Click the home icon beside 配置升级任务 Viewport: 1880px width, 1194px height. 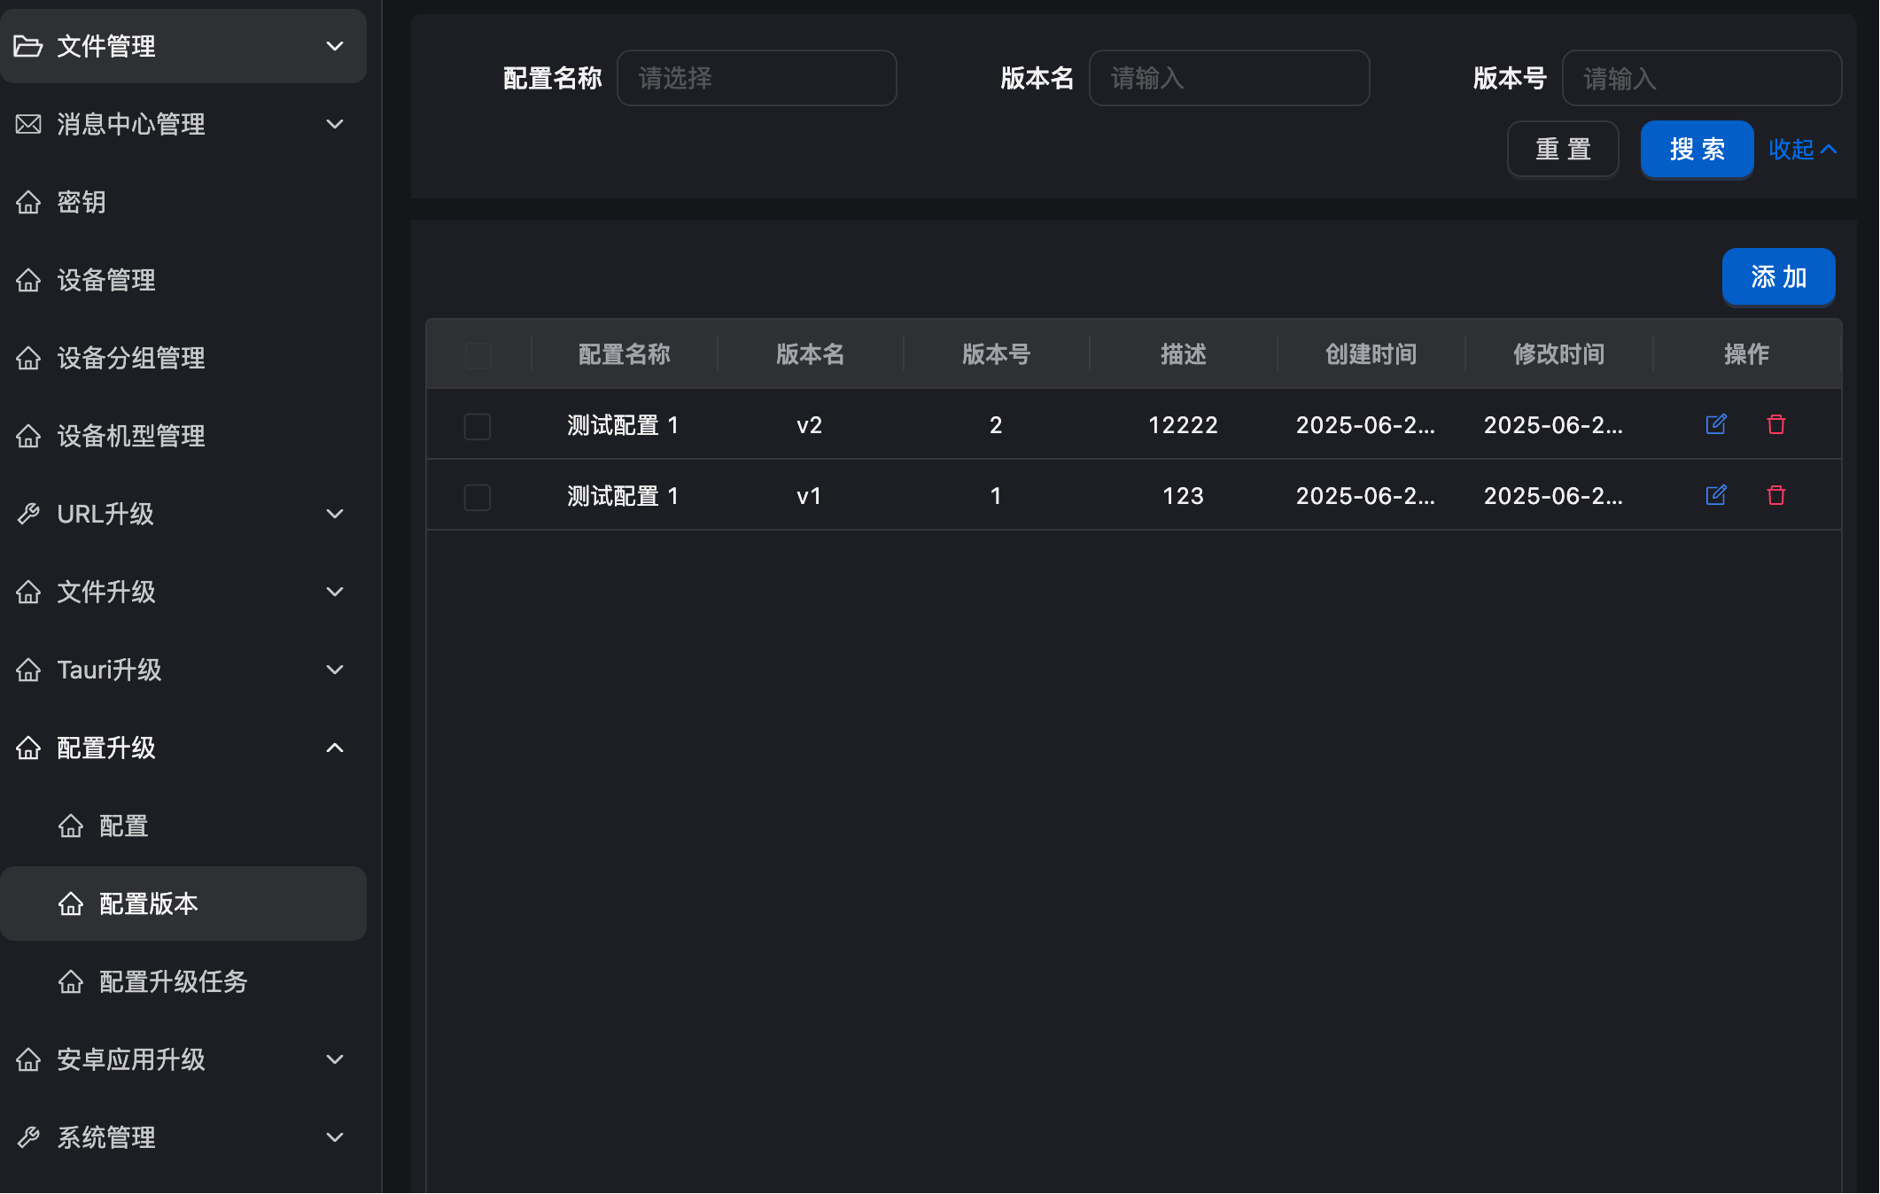click(71, 981)
